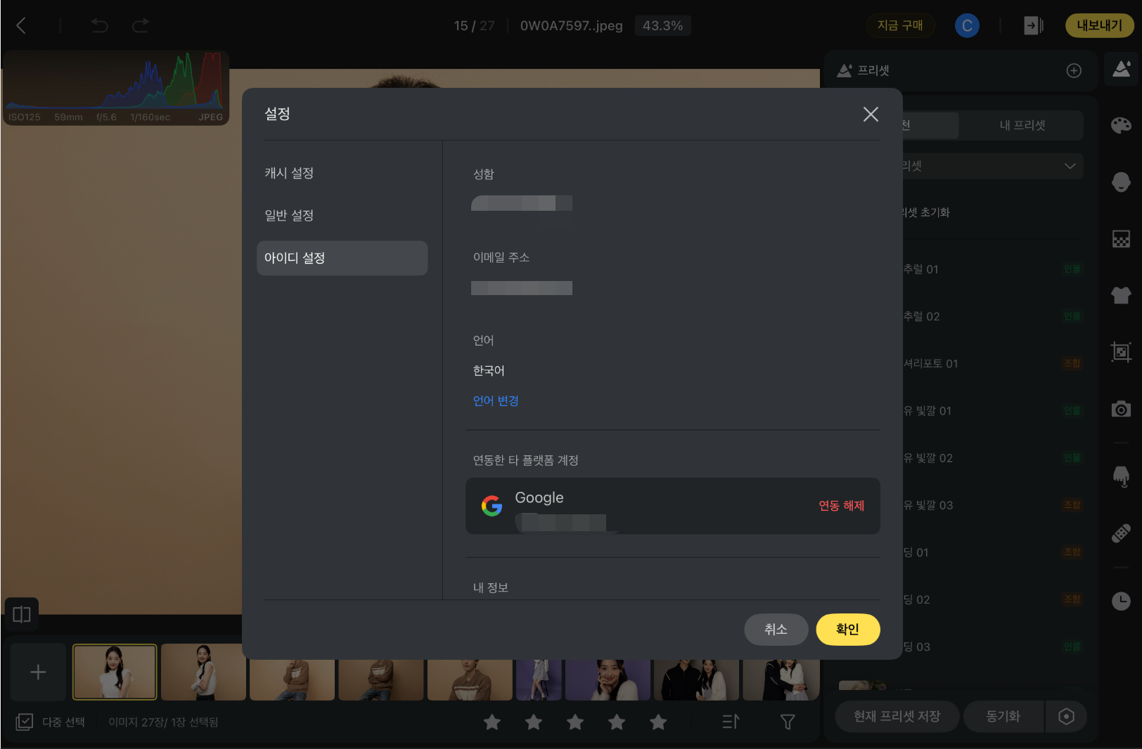The width and height of the screenshot is (1142, 749).
Task: Select the second filmstrip thumbnail
Action: (x=203, y=672)
